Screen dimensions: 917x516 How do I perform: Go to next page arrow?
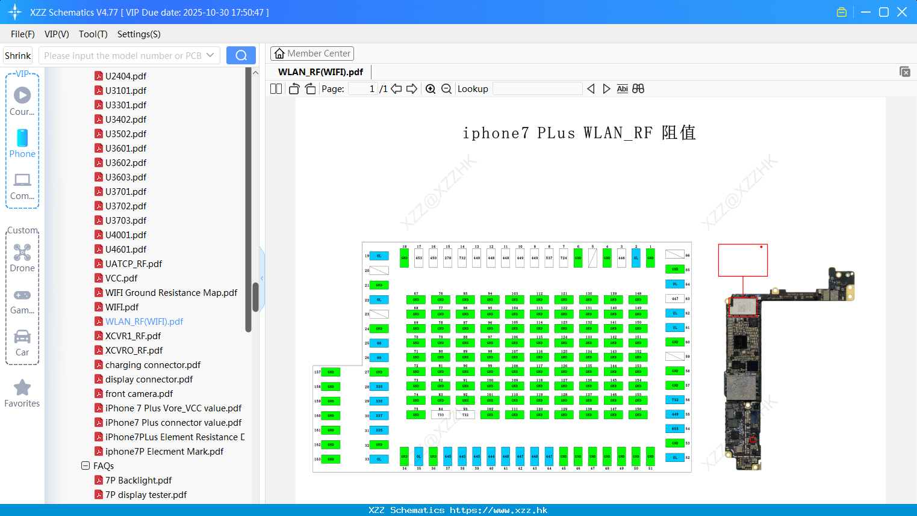click(x=412, y=88)
